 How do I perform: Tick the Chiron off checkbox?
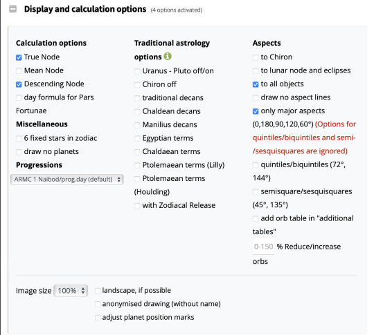tap(137, 85)
